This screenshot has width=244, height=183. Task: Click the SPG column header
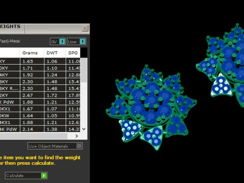coord(73,53)
